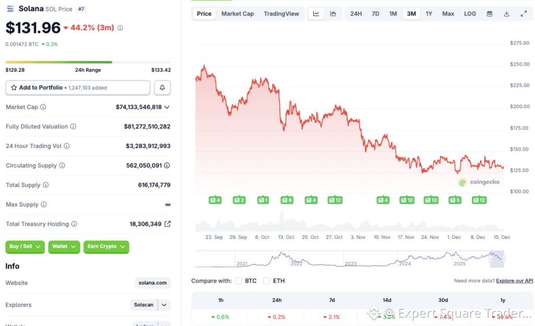This screenshot has height=326, width=535.
Task: Open the Buy / Sell dropdown
Action: click(25, 247)
